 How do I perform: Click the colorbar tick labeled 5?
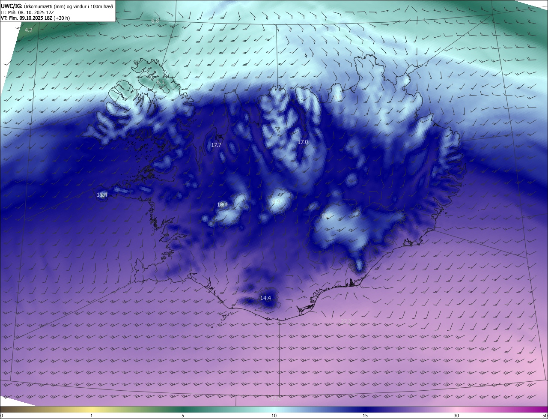coord(183,416)
